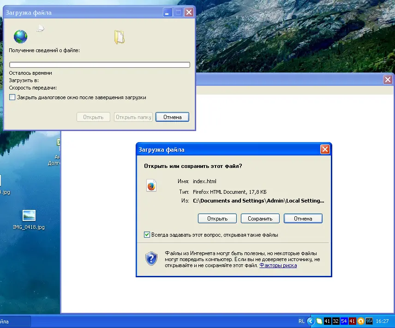Image resolution: width=395 pixels, height=328 pixels.
Task: Click 'Получение сведений о файле:' label
Action: 44,50
